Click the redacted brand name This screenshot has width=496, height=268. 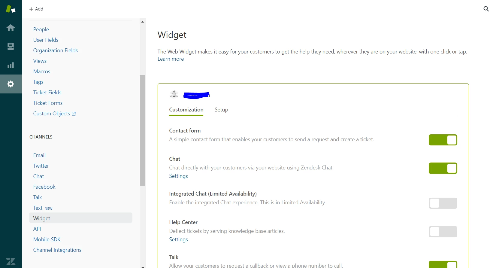point(197,95)
